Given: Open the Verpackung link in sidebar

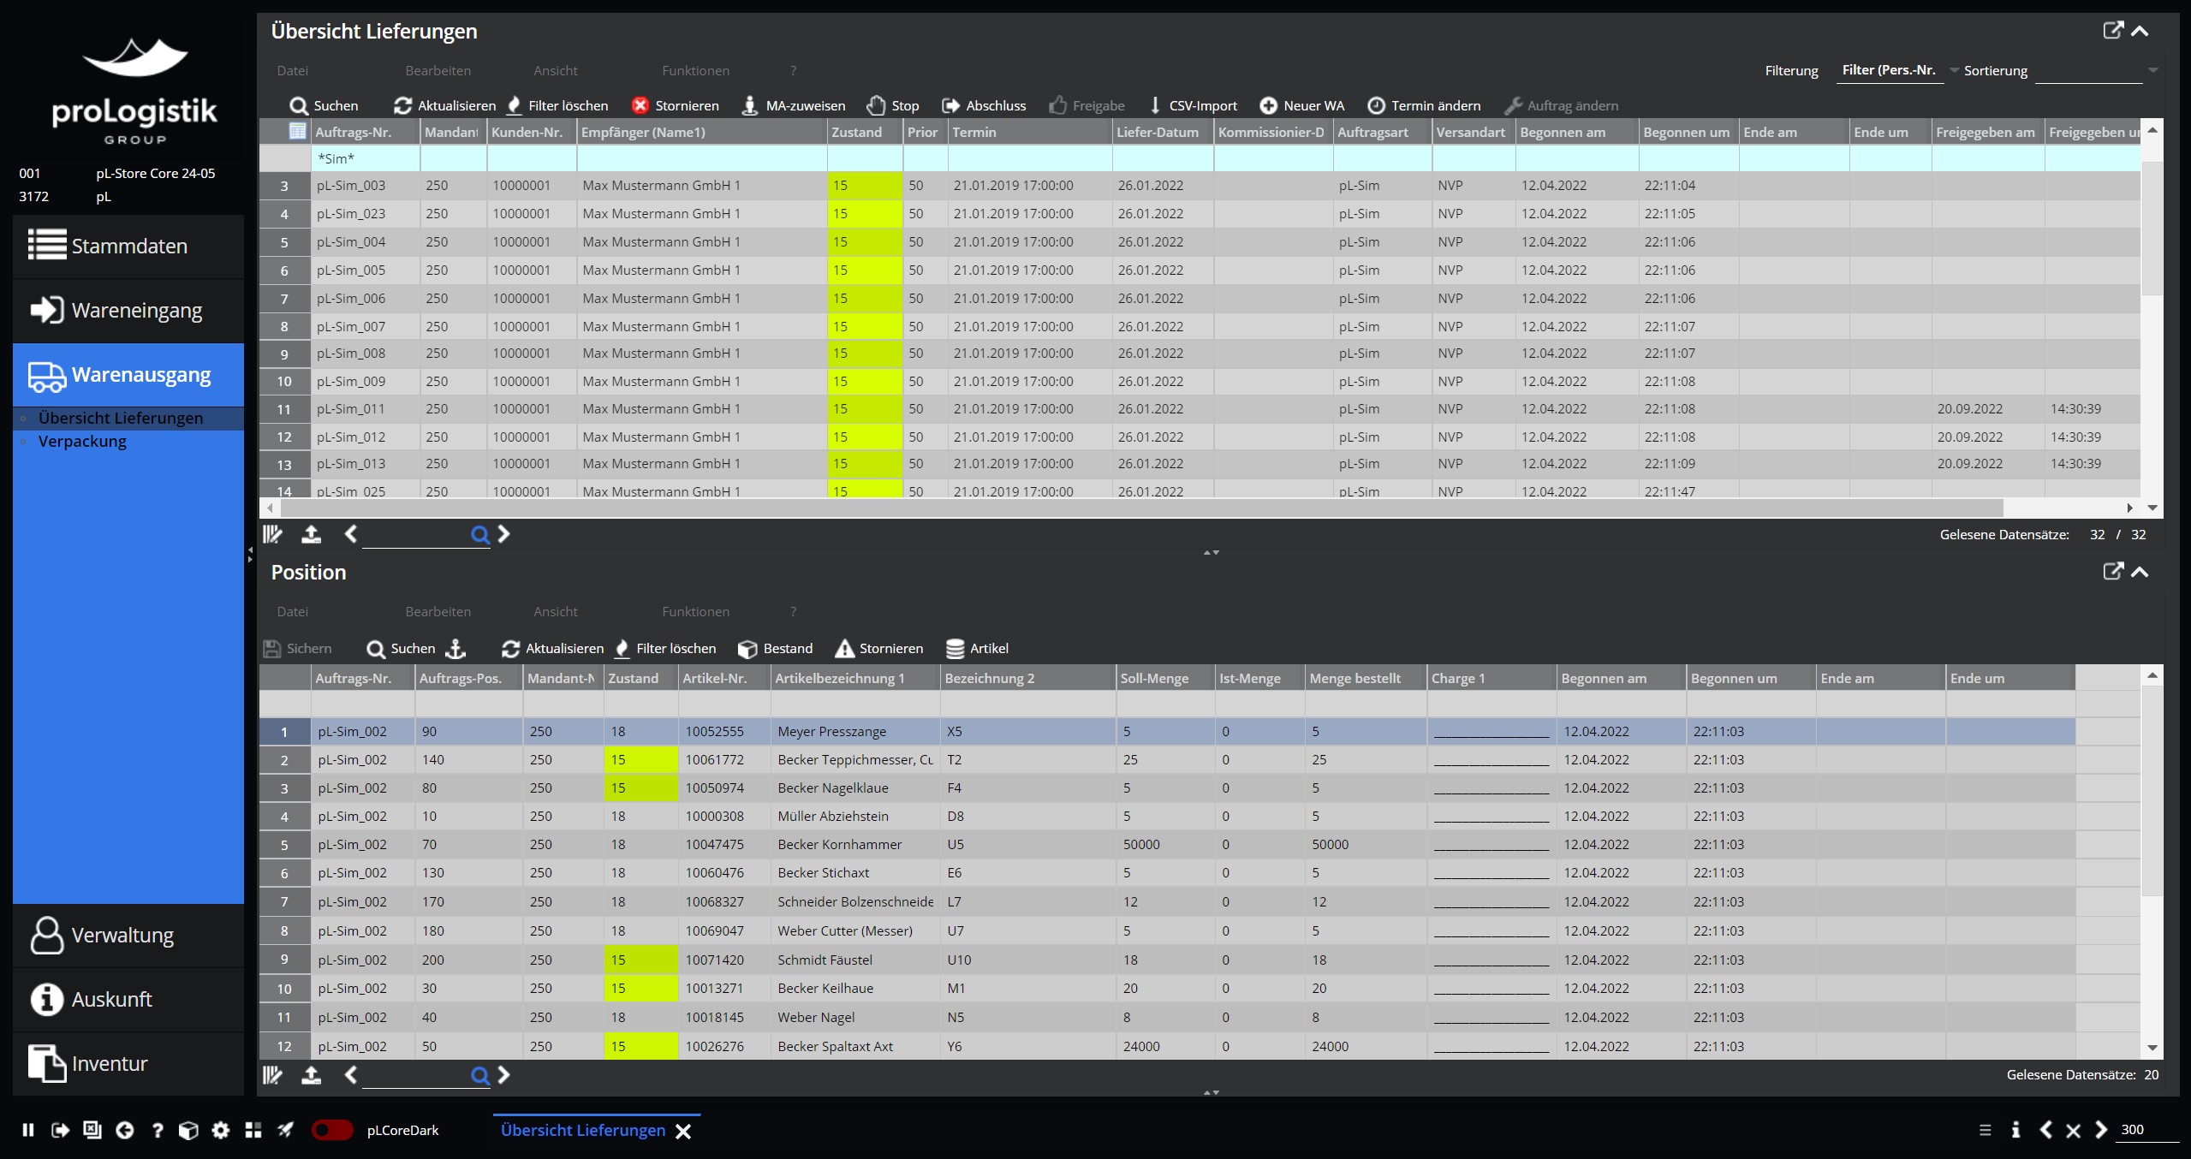Looking at the screenshot, I should (x=82, y=442).
